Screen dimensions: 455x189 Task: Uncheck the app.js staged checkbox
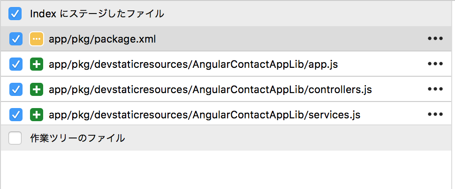16,64
